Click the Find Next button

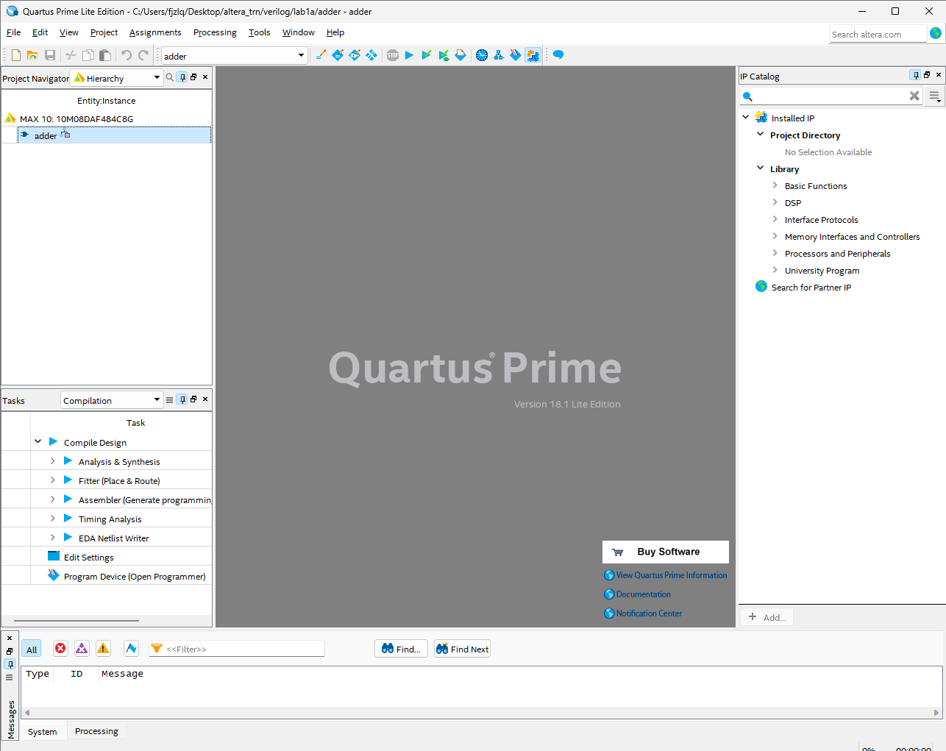[x=462, y=649]
